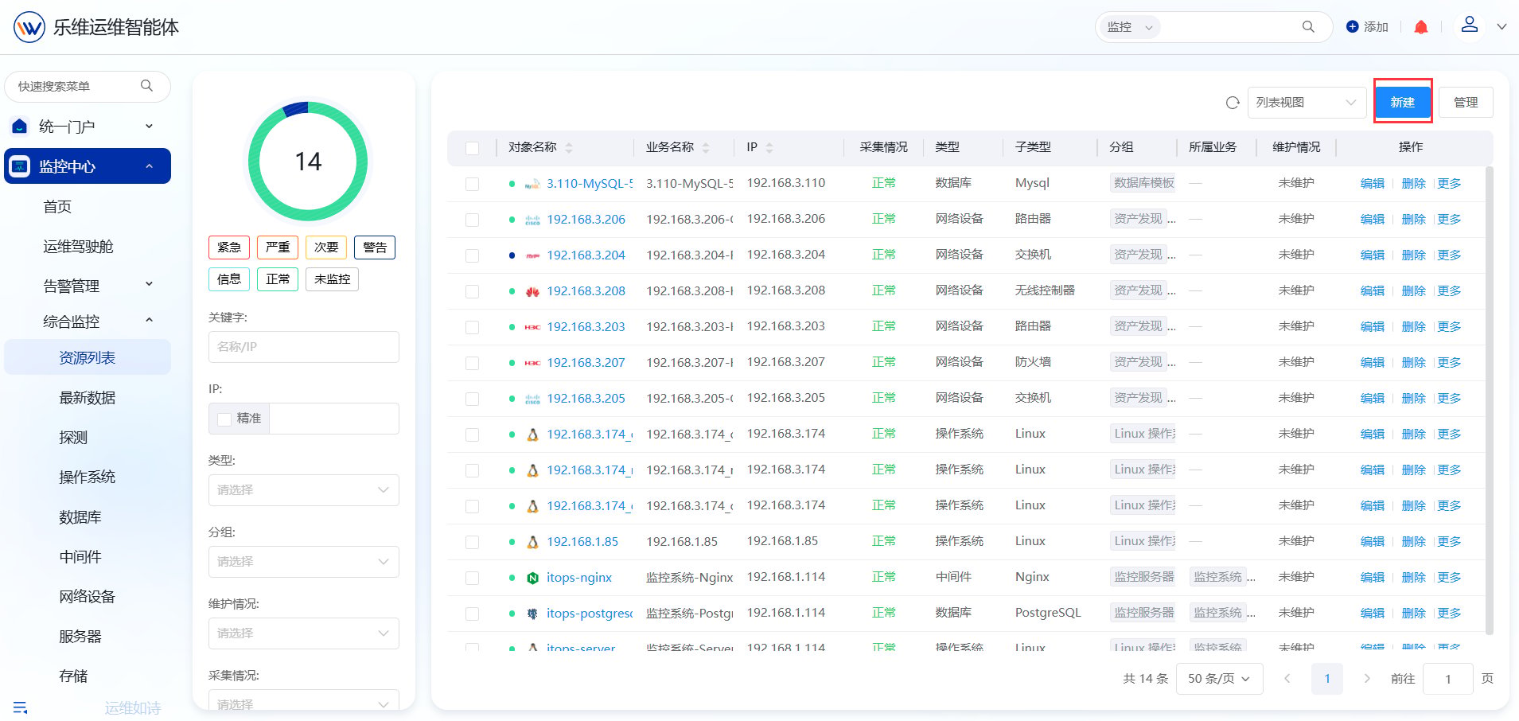
Task: Open the user profile icon
Action: pos(1470,25)
